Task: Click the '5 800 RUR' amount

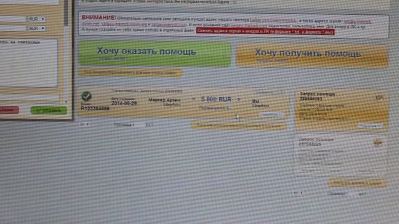Action: pyautogui.click(x=216, y=100)
